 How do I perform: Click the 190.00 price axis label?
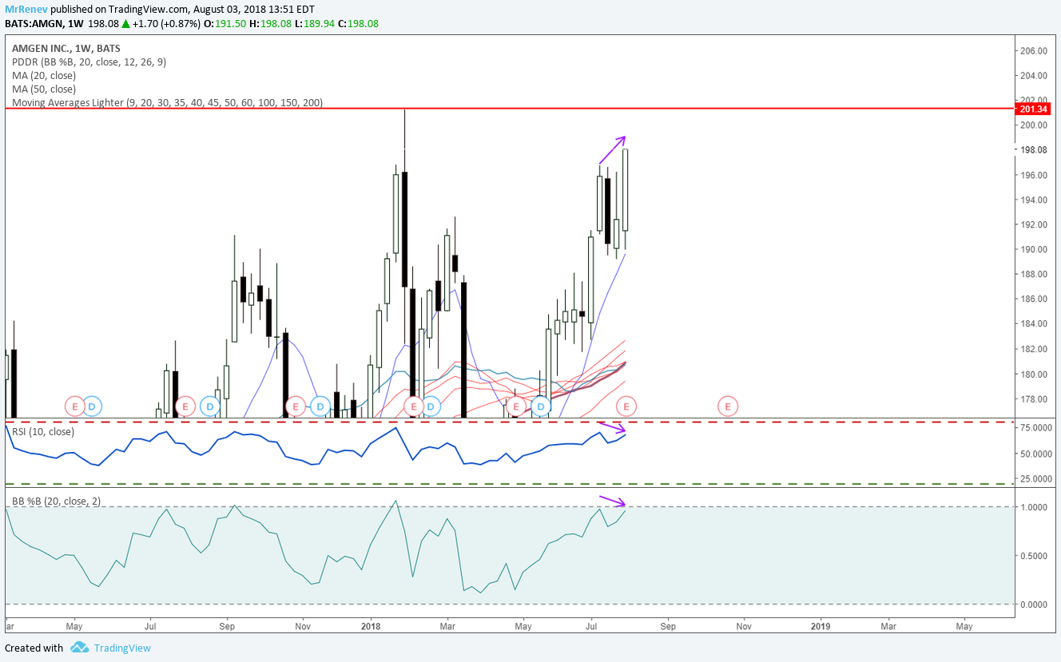[1034, 249]
